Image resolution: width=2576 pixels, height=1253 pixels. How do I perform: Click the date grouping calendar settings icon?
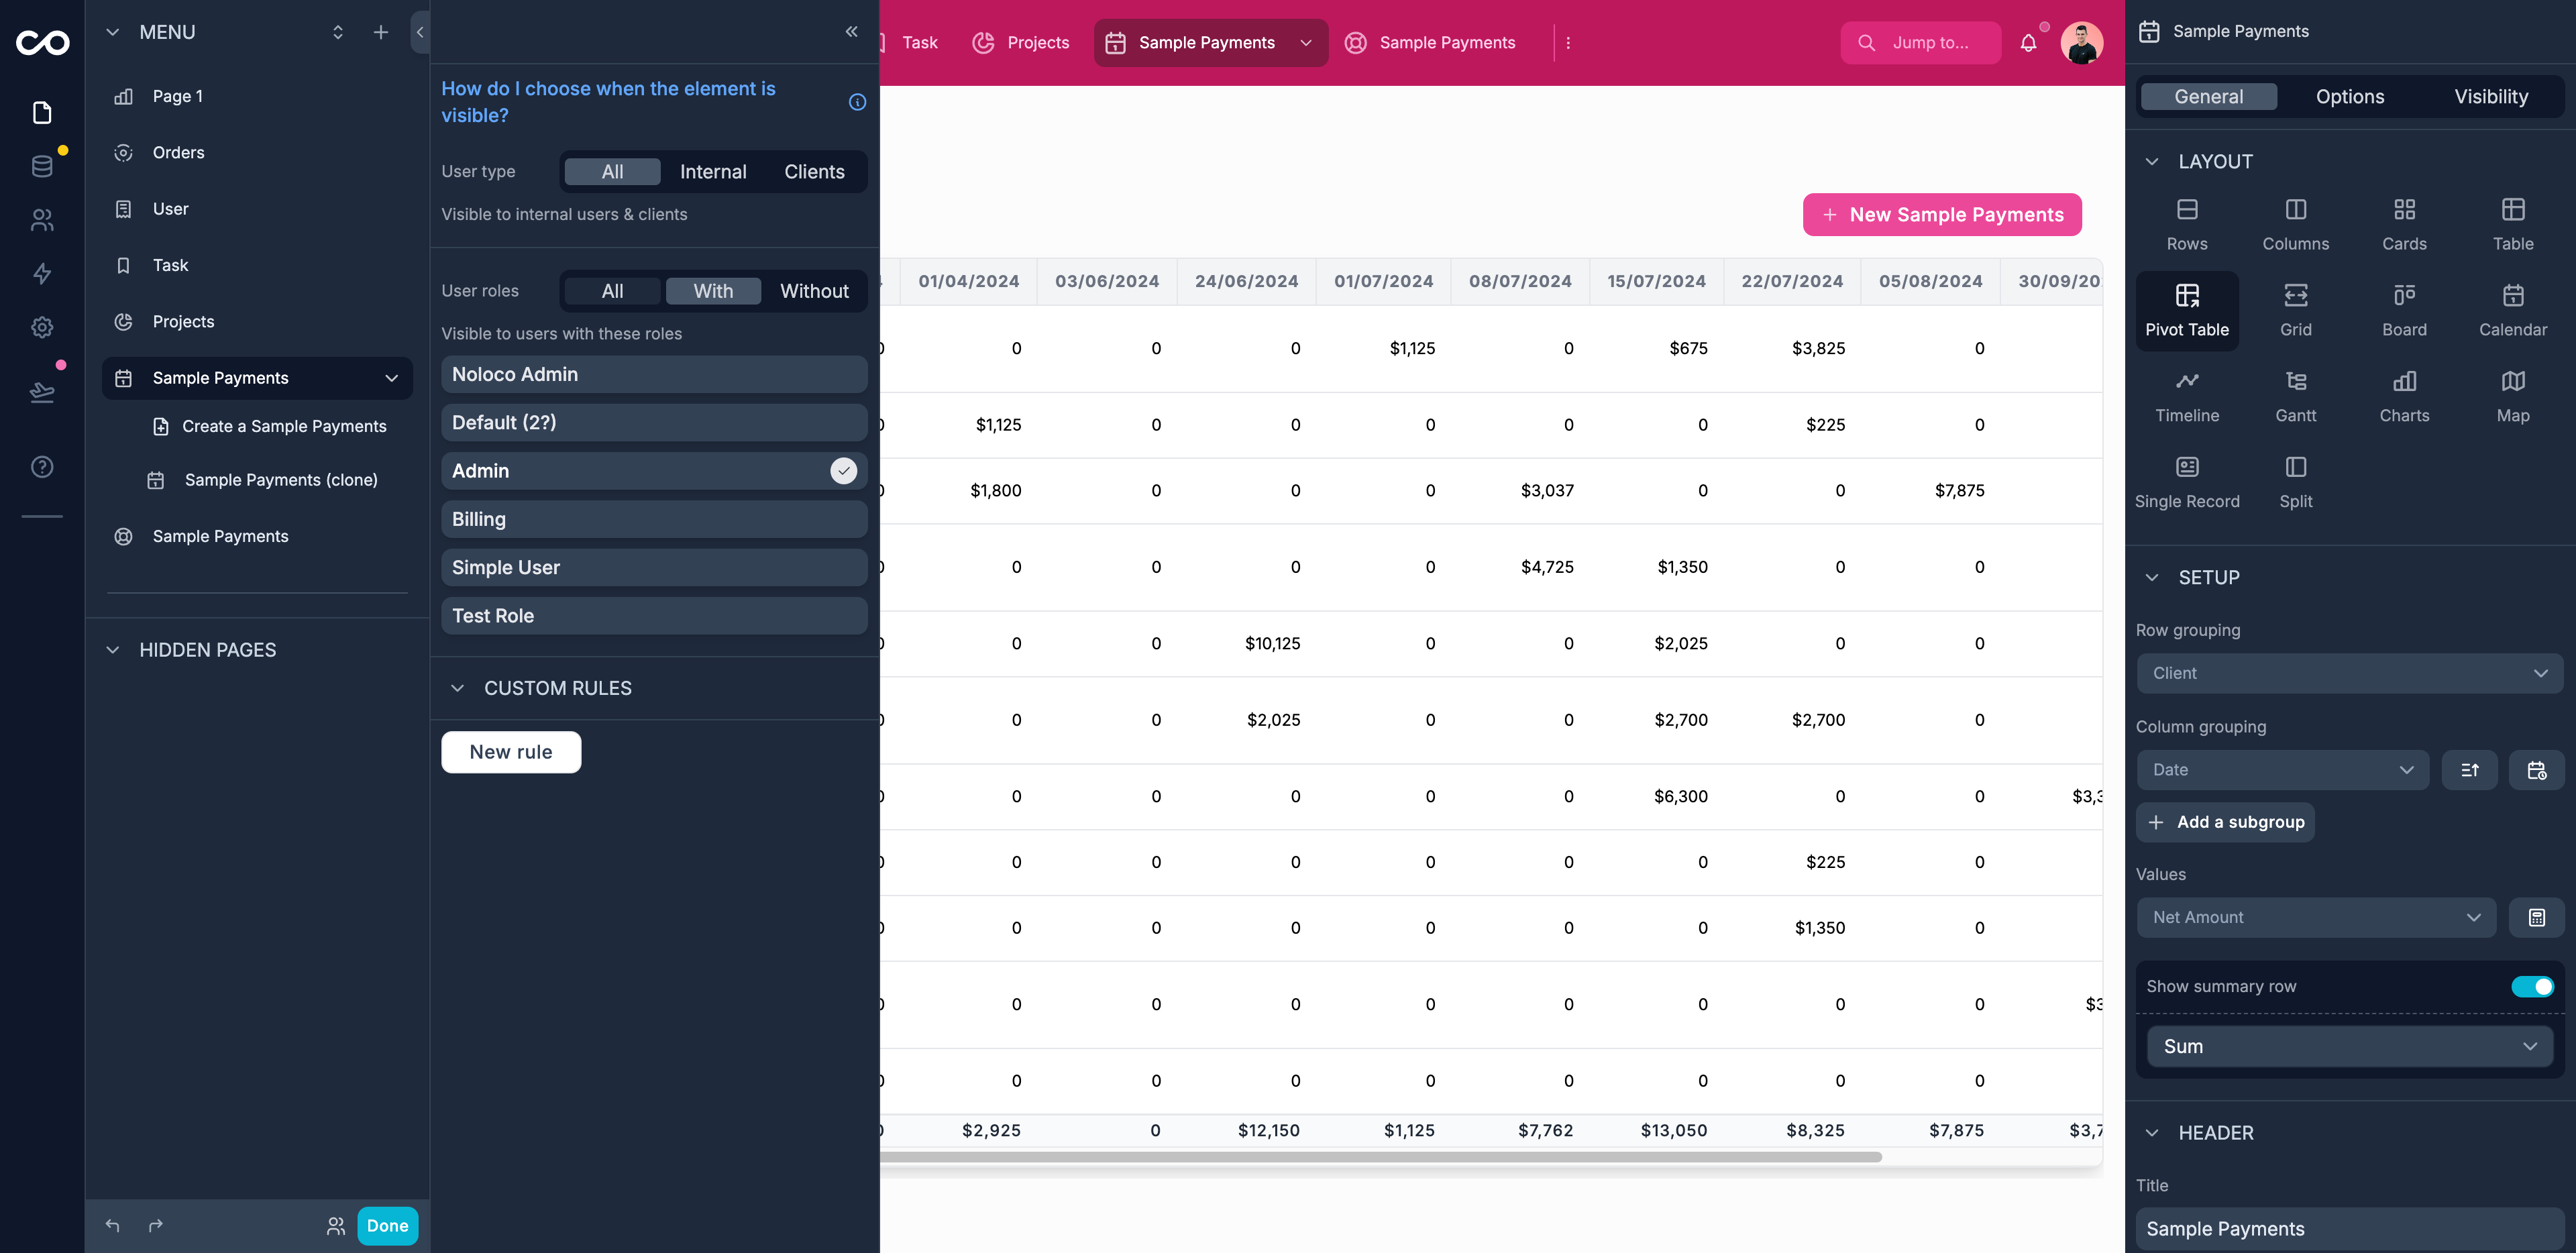(x=2536, y=770)
